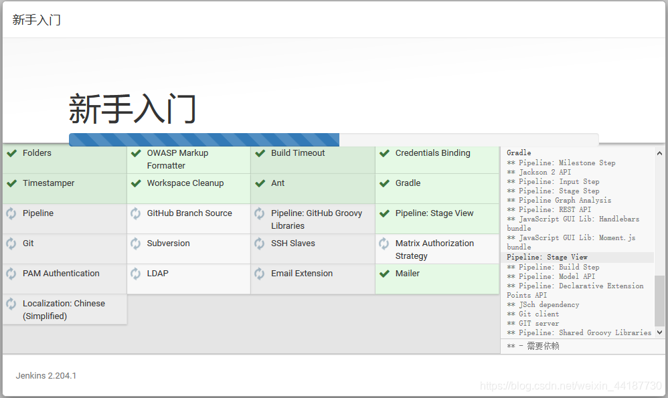Click the checkmark icon beside Build Timeout

coord(260,153)
